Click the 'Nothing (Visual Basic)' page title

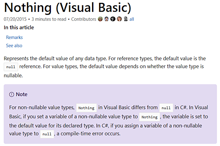pyautogui.click(x=68, y=8)
